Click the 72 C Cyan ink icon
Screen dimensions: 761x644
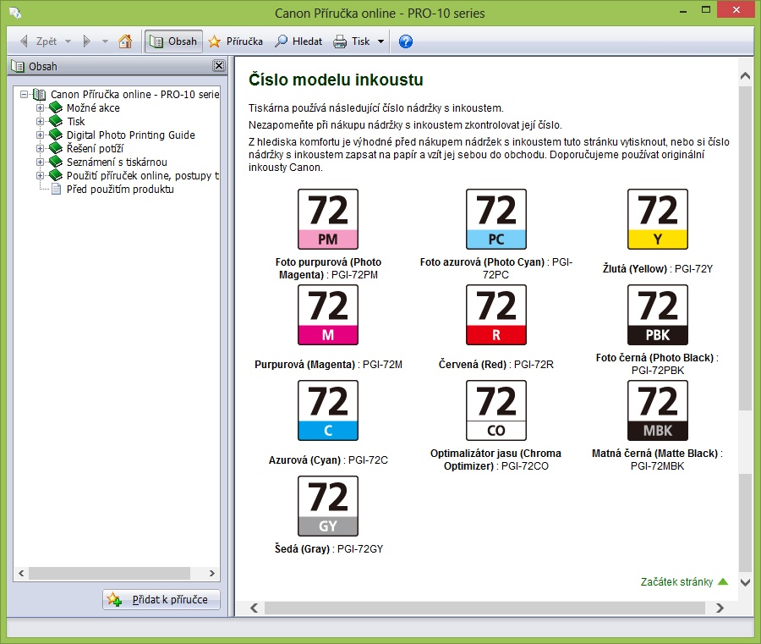pyautogui.click(x=327, y=410)
